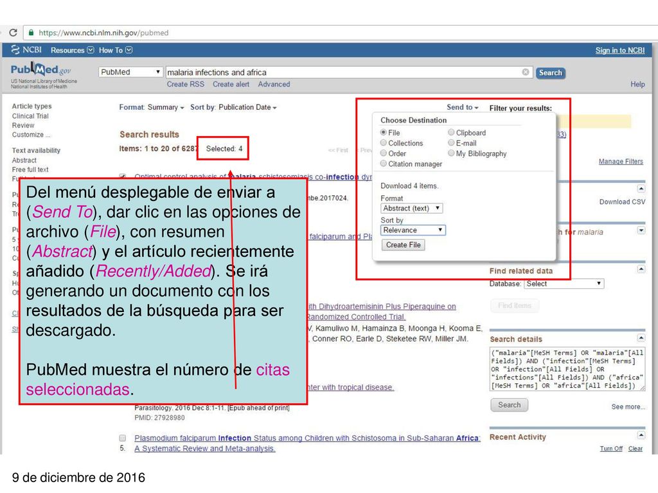Filter by Free full text
Viewport: 658px width, 493px height.
(30, 169)
